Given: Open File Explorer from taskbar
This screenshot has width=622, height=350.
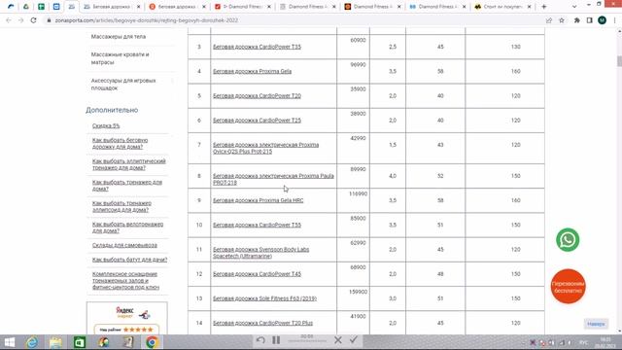Looking at the screenshot, I should click(x=55, y=342).
